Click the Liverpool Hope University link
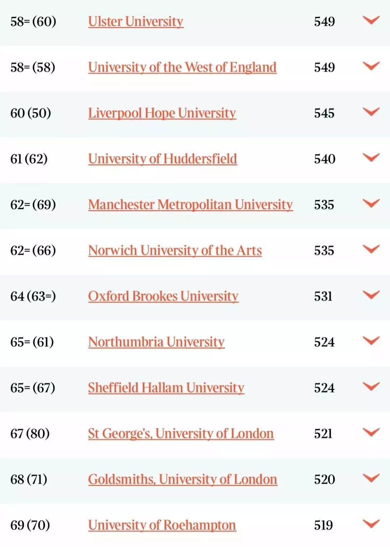Screen dimensions: 390x547 coord(162,113)
